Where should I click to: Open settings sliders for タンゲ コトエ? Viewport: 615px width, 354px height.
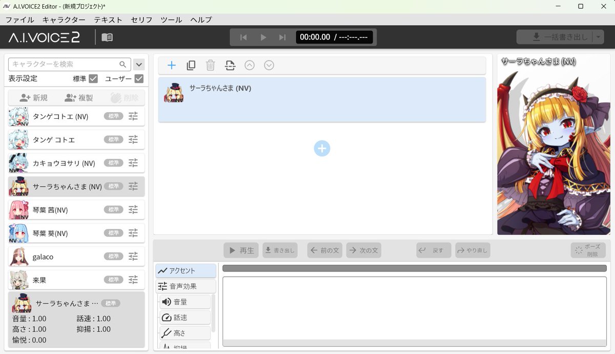tap(133, 140)
